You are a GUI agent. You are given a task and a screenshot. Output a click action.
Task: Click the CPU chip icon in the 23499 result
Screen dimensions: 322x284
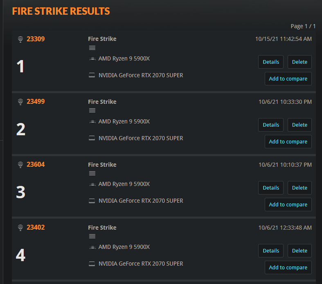point(92,121)
